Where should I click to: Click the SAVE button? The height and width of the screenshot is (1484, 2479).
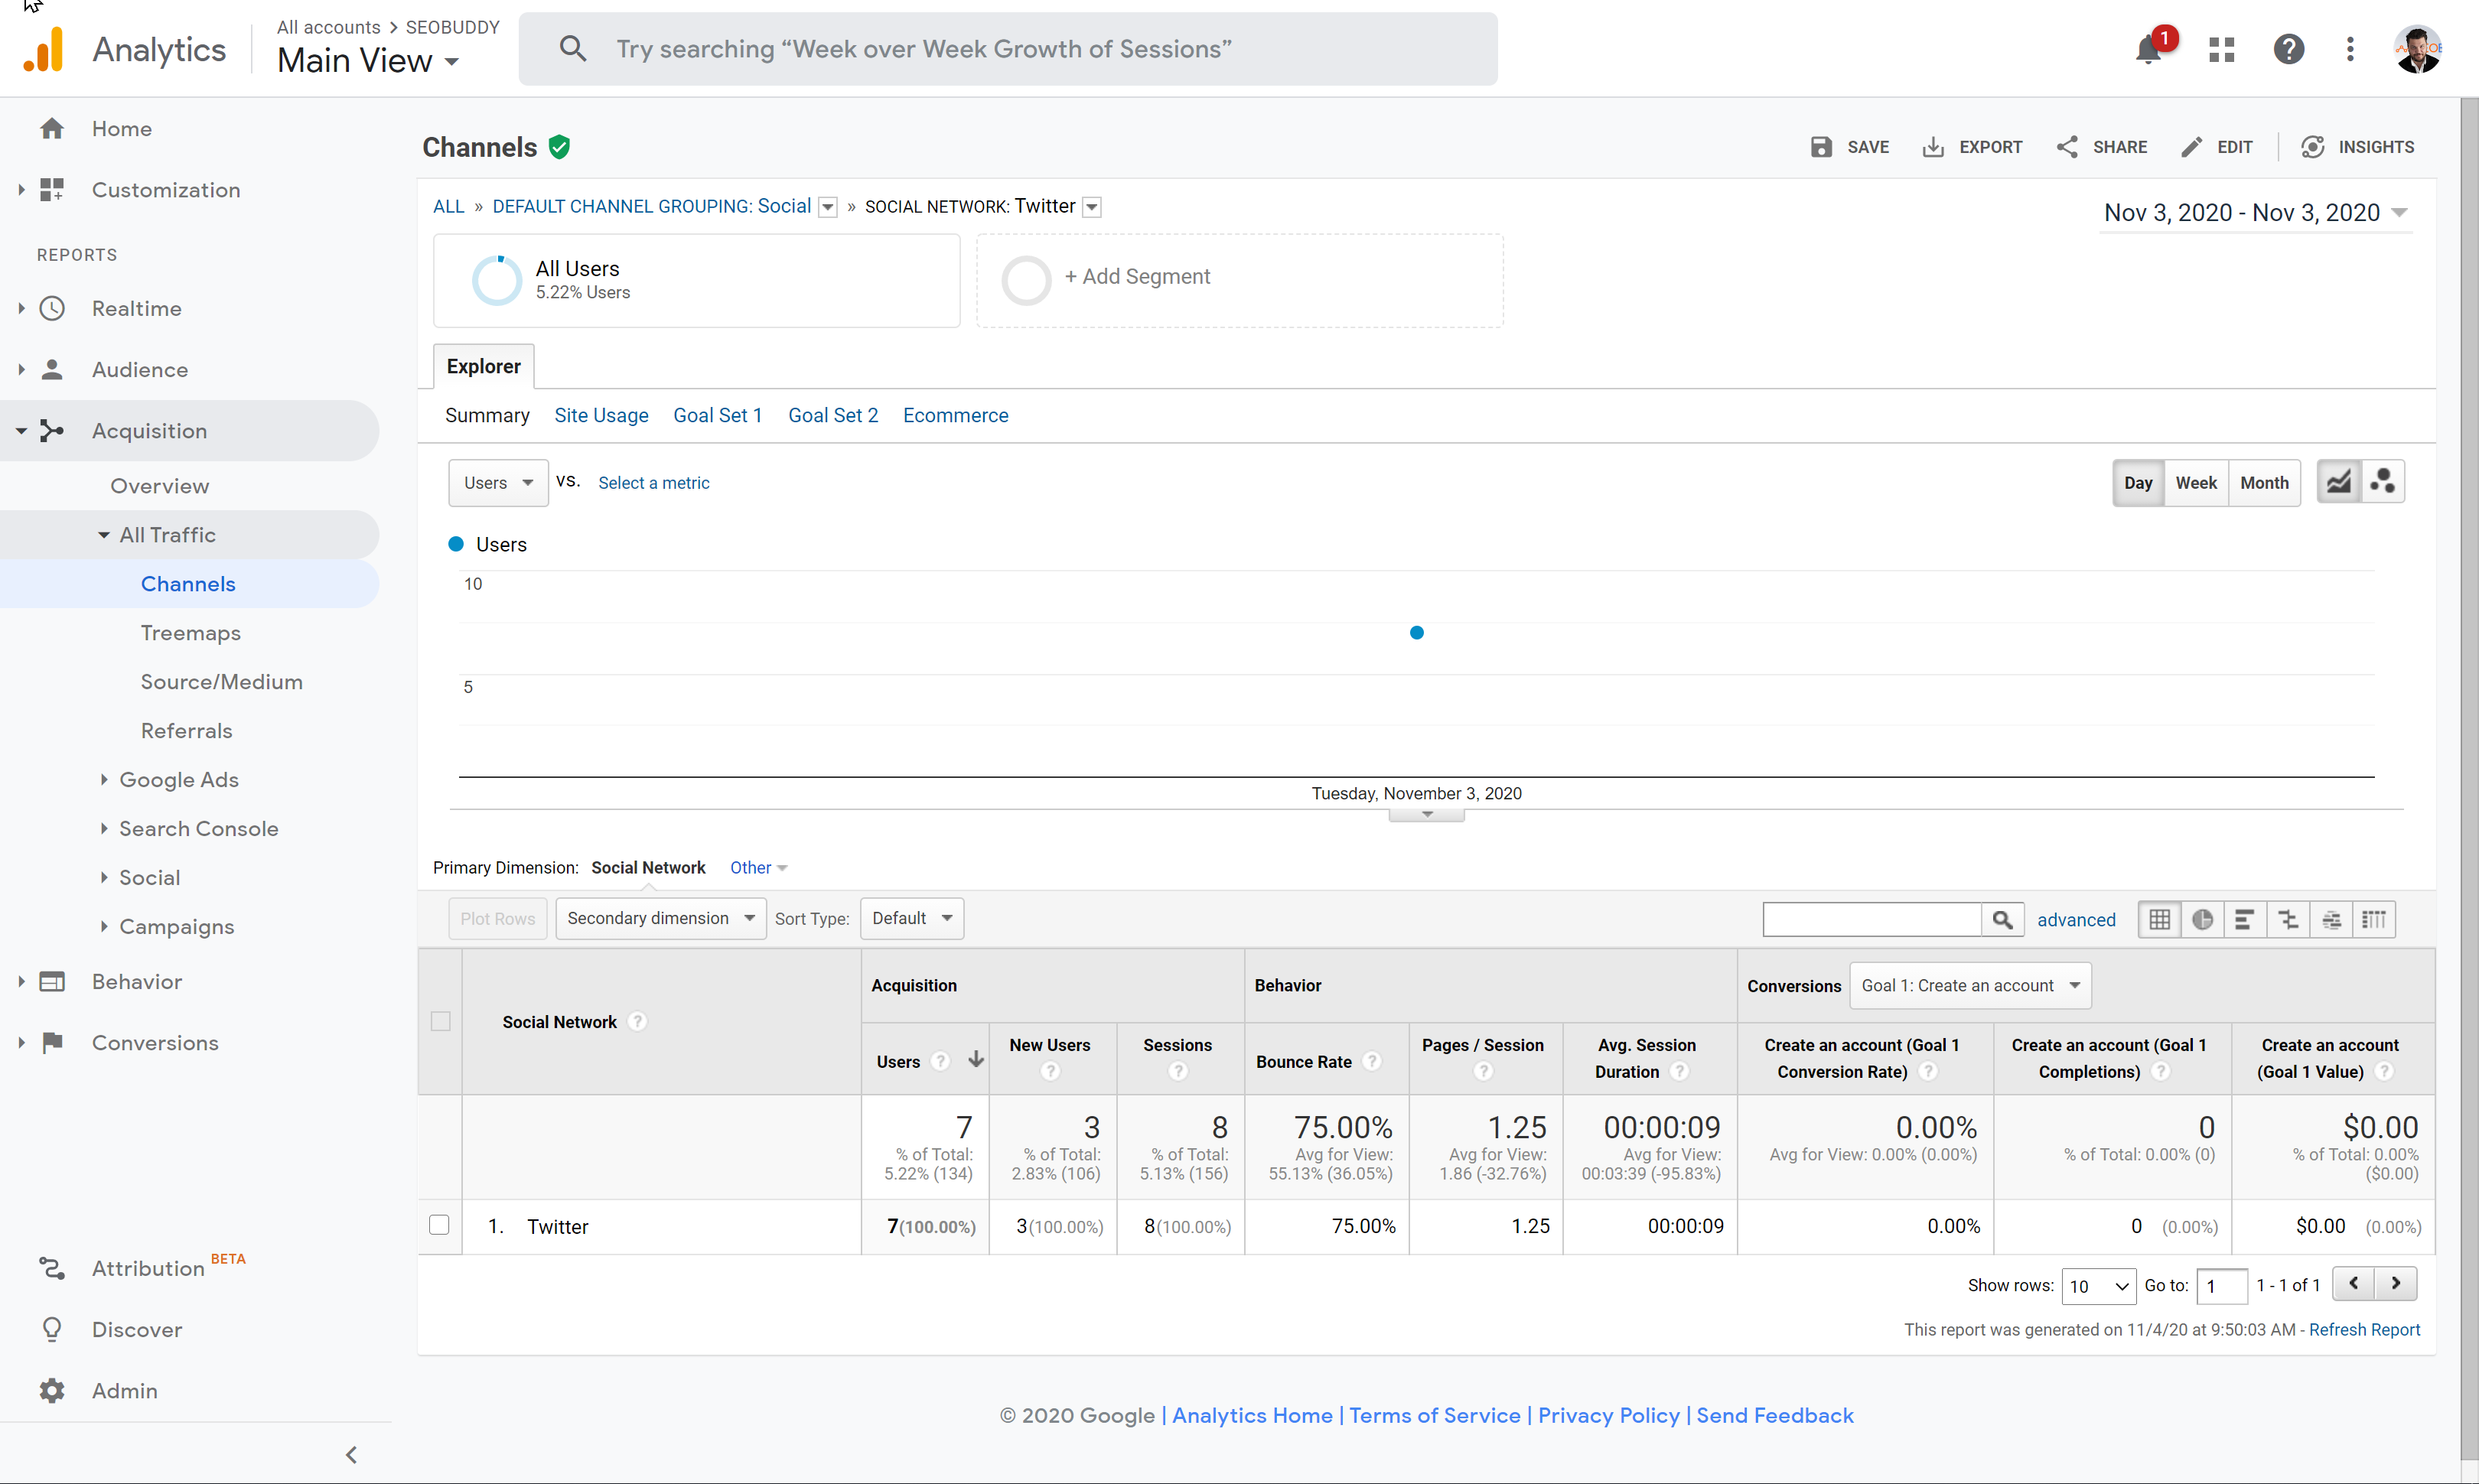[x=1849, y=147]
